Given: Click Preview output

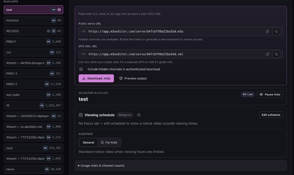Looking at the screenshot, I should 133,78.
